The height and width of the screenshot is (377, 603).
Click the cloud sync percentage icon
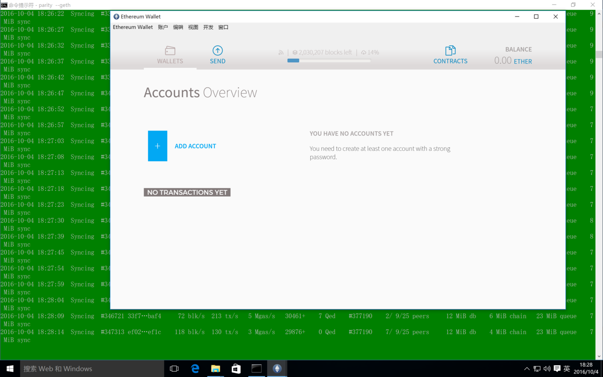point(364,53)
